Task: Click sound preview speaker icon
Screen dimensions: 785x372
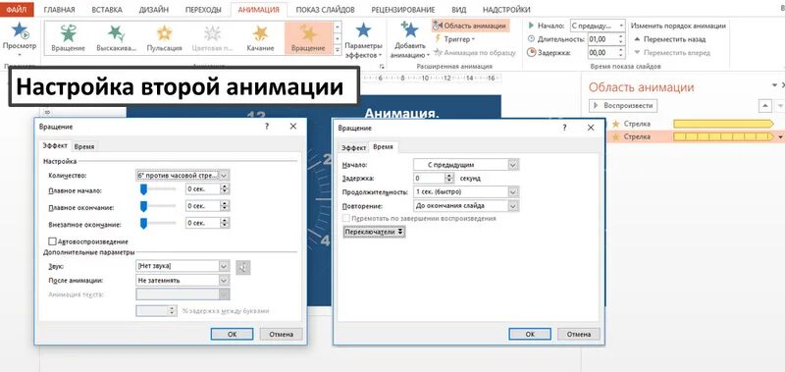Action: [x=242, y=267]
